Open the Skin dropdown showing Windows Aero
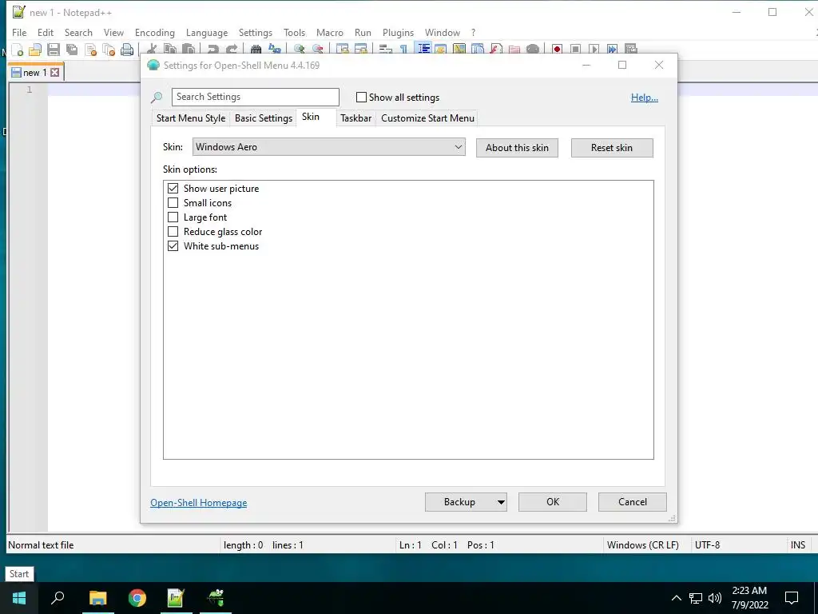Screen dimensions: 818x614 (x=328, y=147)
